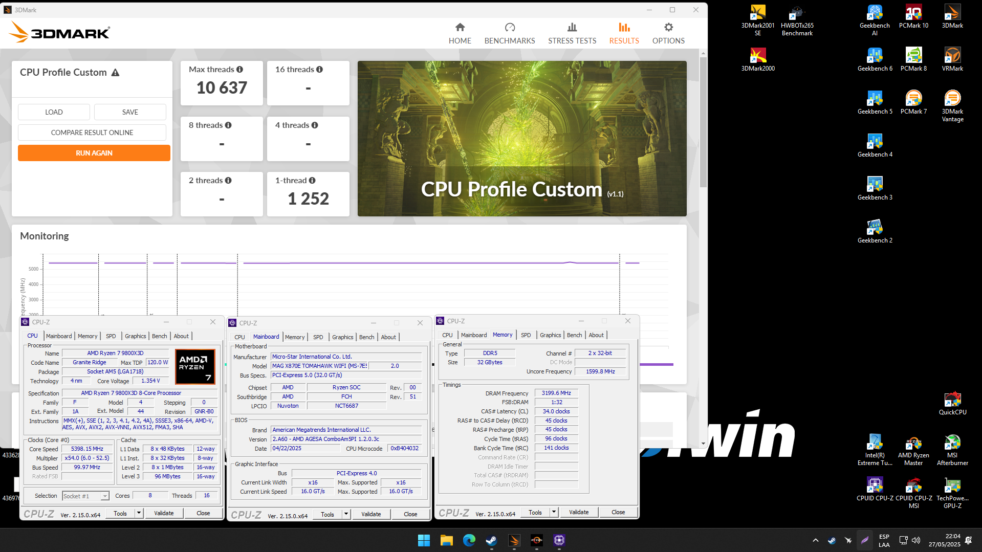Click the CPU Profile Custom preview image
This screenshot has height=552, width=982.
pyautogui.click(x=522, y=139)
